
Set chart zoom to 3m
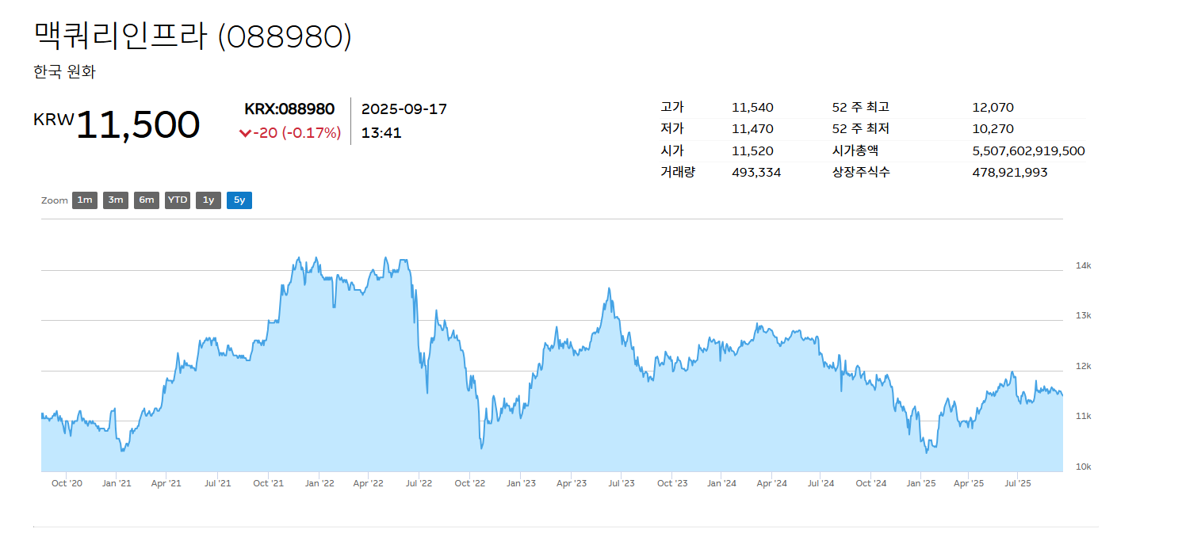pos(116,200)
